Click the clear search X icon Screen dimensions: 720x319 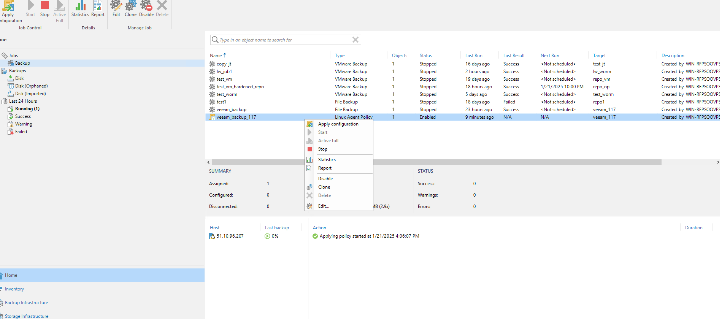click(x=355, y=40)
